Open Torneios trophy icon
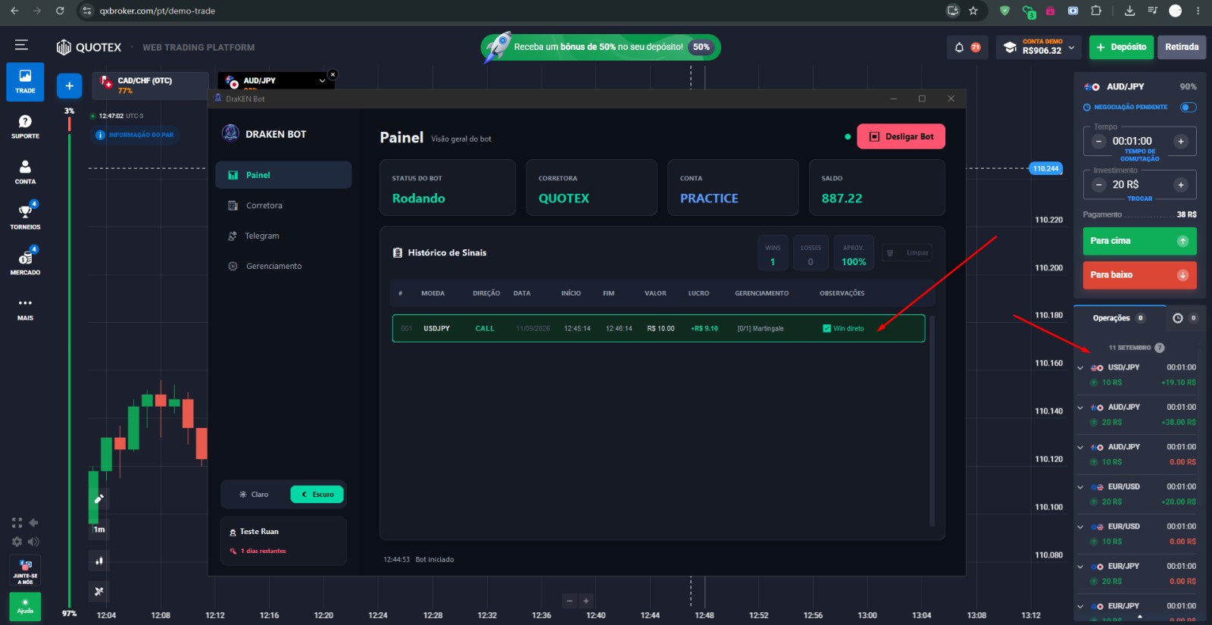This screenshot has height=625, width=1212. click(25, 211)
